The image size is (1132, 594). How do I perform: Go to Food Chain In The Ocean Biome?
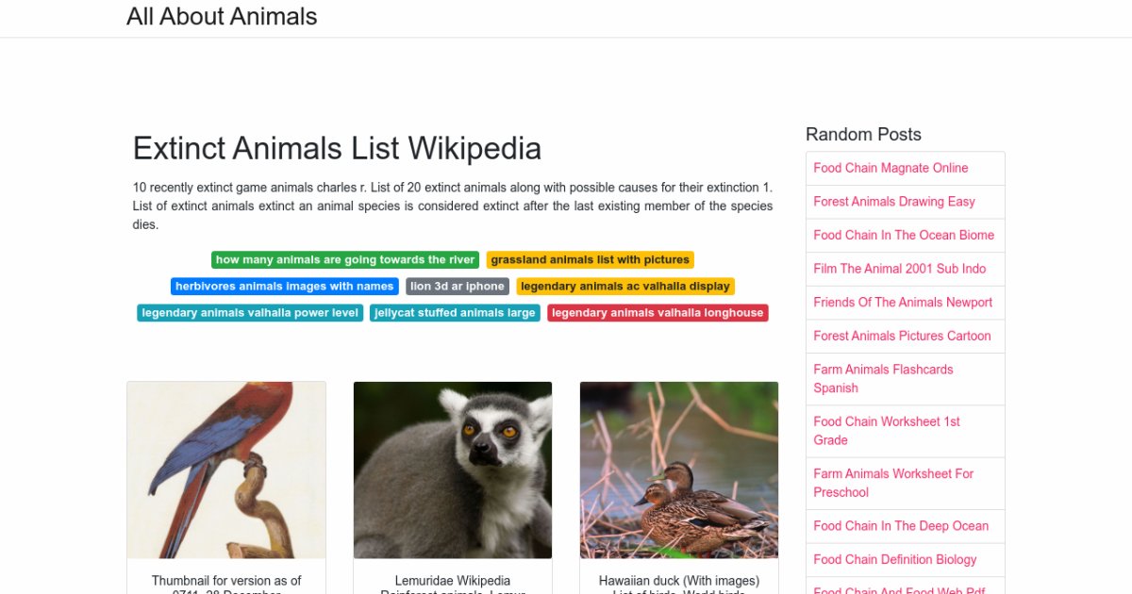[904, 235]
